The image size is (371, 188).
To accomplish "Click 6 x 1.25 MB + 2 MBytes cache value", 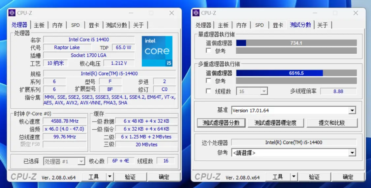I will coord(146,137).
